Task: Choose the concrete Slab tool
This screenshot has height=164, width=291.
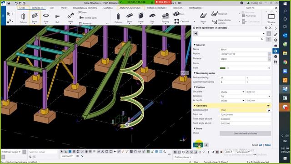Action: click(152, 18)
